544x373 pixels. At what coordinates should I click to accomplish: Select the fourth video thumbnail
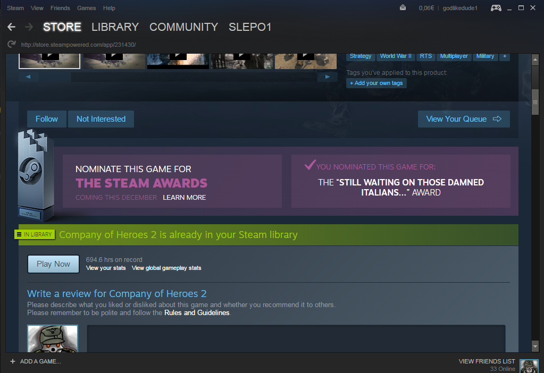(x=242, y=61)
